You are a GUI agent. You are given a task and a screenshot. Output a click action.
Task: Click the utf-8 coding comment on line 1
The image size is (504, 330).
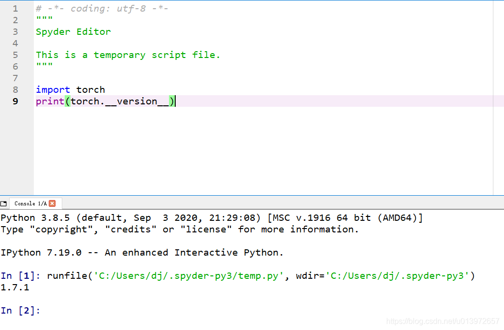point(101,8)
